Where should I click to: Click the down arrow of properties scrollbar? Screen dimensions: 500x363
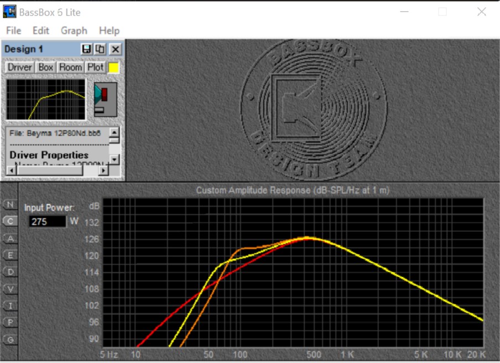tap(114, 159)
